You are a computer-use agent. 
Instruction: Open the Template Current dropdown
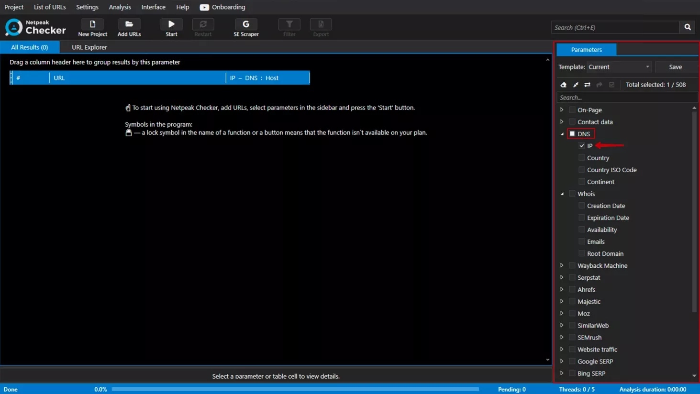(x=619, y=67)
